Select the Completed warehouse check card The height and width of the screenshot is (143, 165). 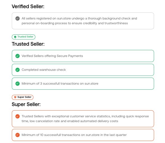(x=83, y=70)
